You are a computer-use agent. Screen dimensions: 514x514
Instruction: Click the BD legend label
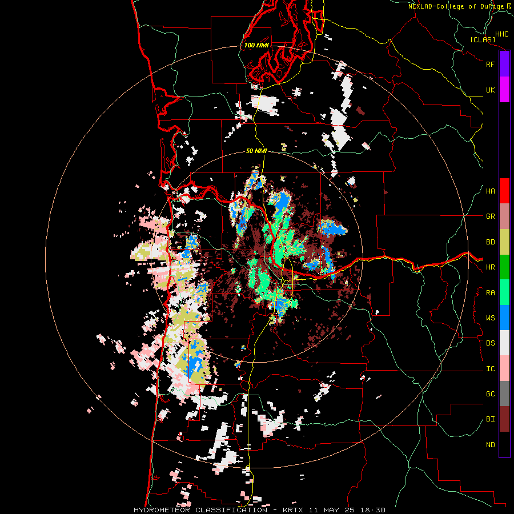[x=490, y=242]
